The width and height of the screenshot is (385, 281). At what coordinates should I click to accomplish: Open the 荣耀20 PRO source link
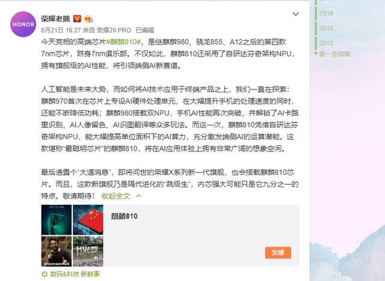click(114, 30)
